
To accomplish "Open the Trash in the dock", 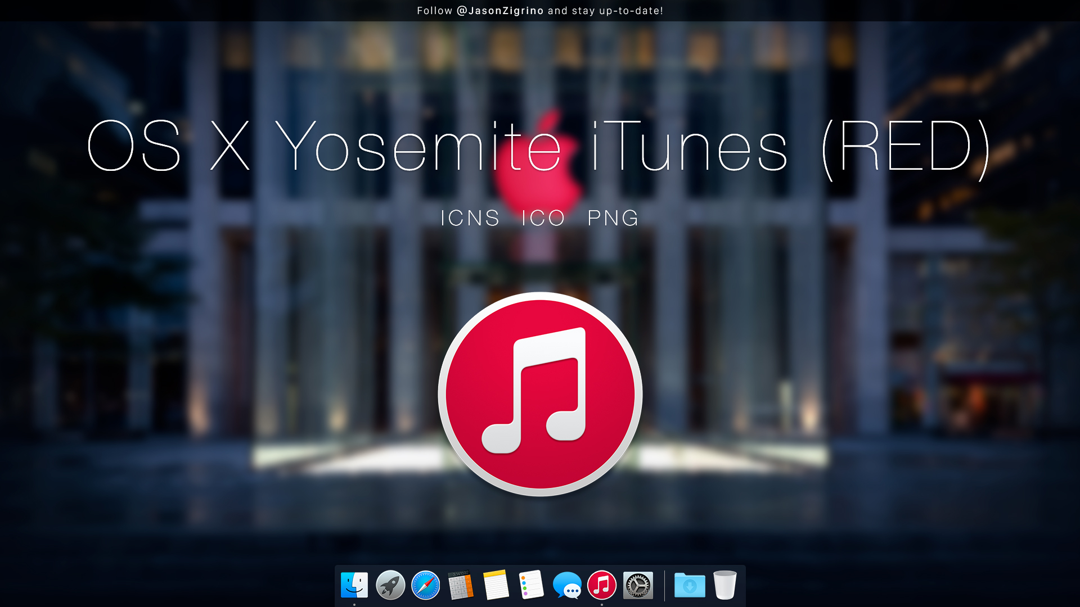I will click(725, 585).
